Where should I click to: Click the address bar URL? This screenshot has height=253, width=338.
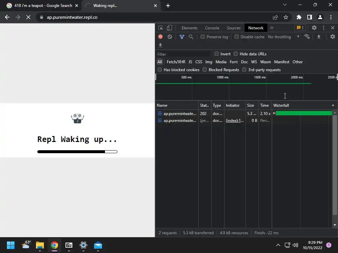pos(72,17)
